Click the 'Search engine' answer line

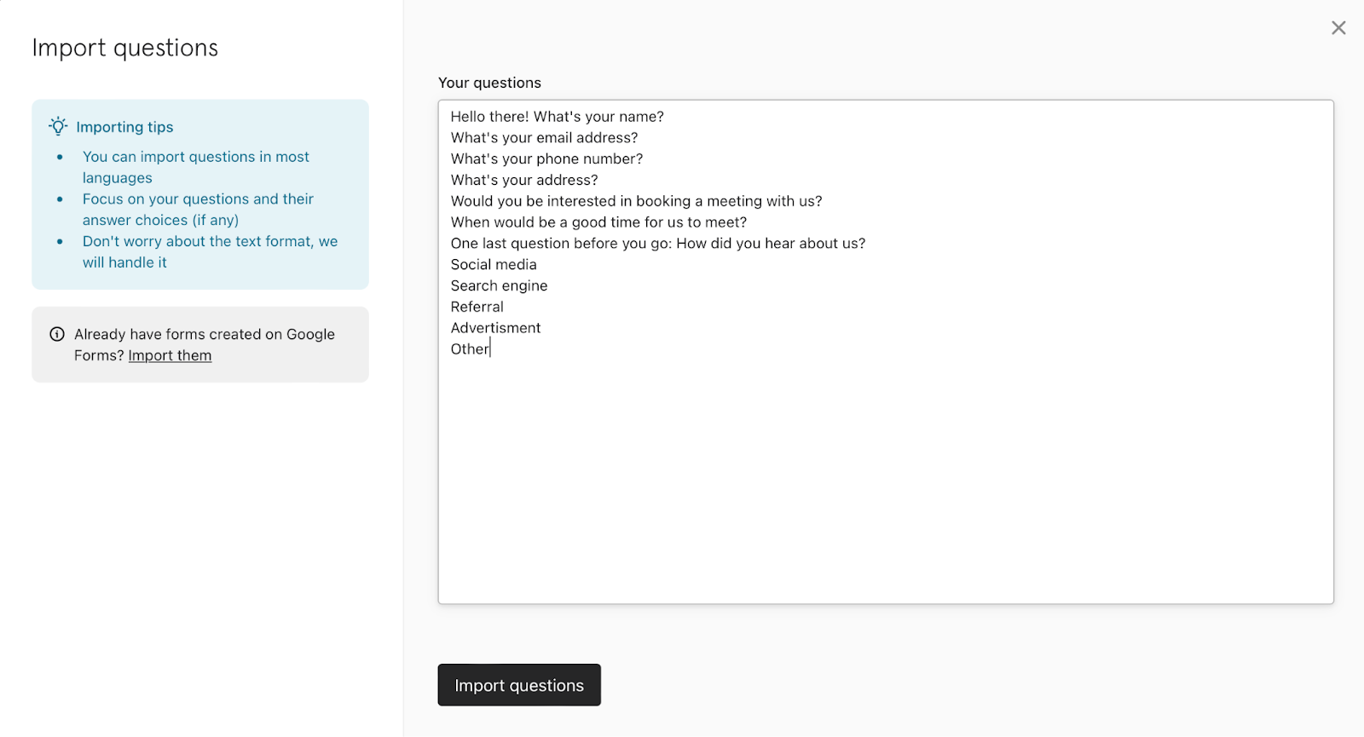point(499,286)
